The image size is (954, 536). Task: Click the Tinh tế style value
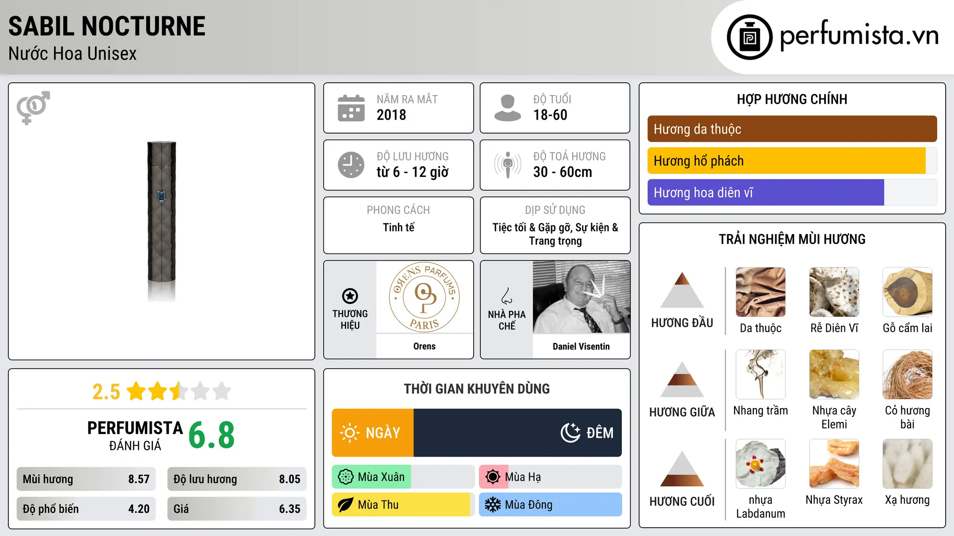(x=398, y=227)
